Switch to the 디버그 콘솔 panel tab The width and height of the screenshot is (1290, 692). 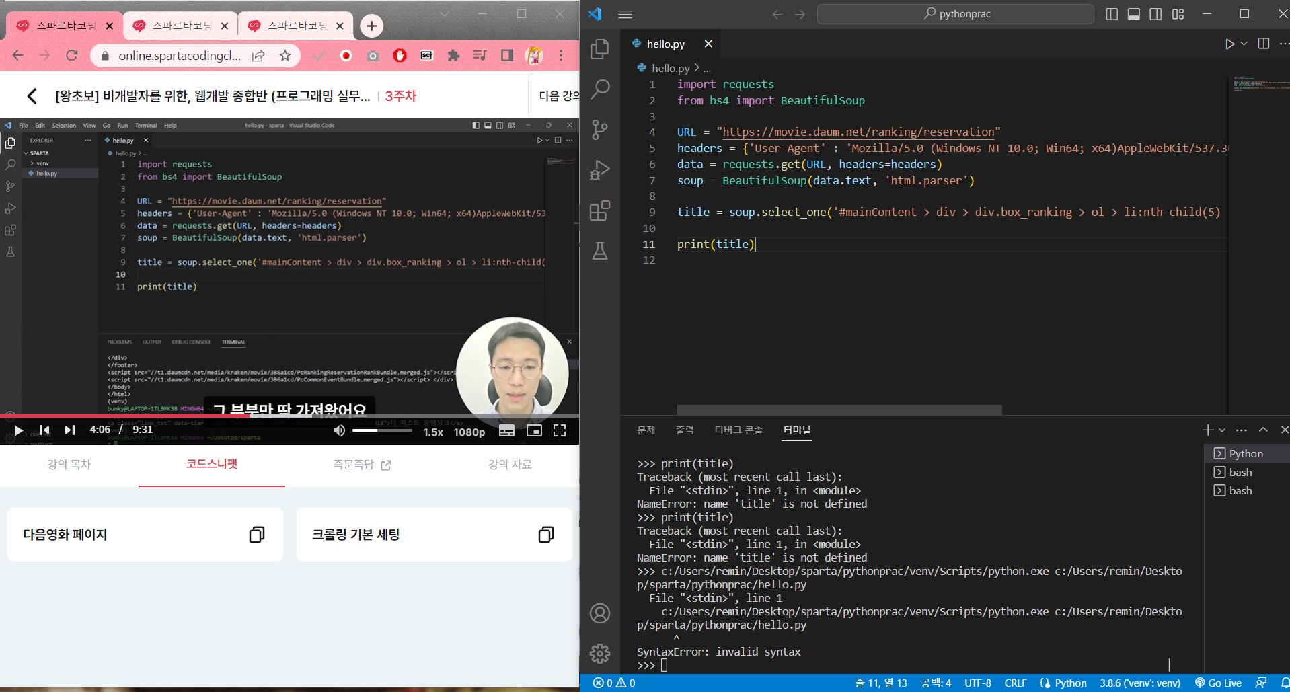tap(738, 430)
